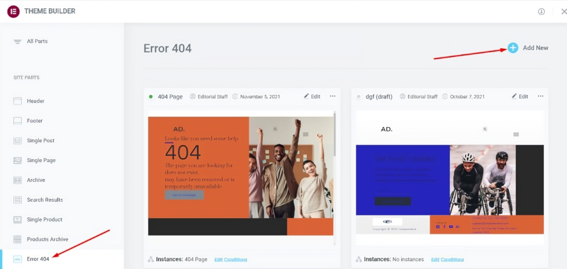Click the Error 404 sidebar icon

[x=17, y=259]
